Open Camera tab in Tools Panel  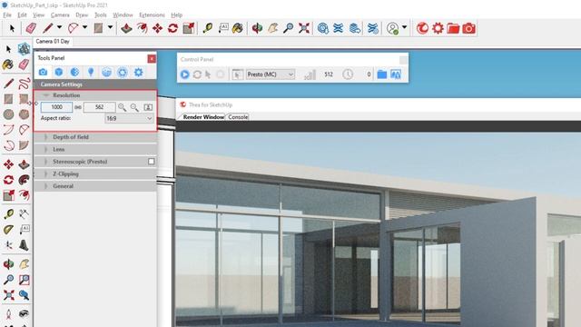coord(43,73)
